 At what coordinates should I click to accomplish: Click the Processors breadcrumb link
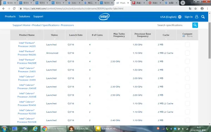(67, 25)
